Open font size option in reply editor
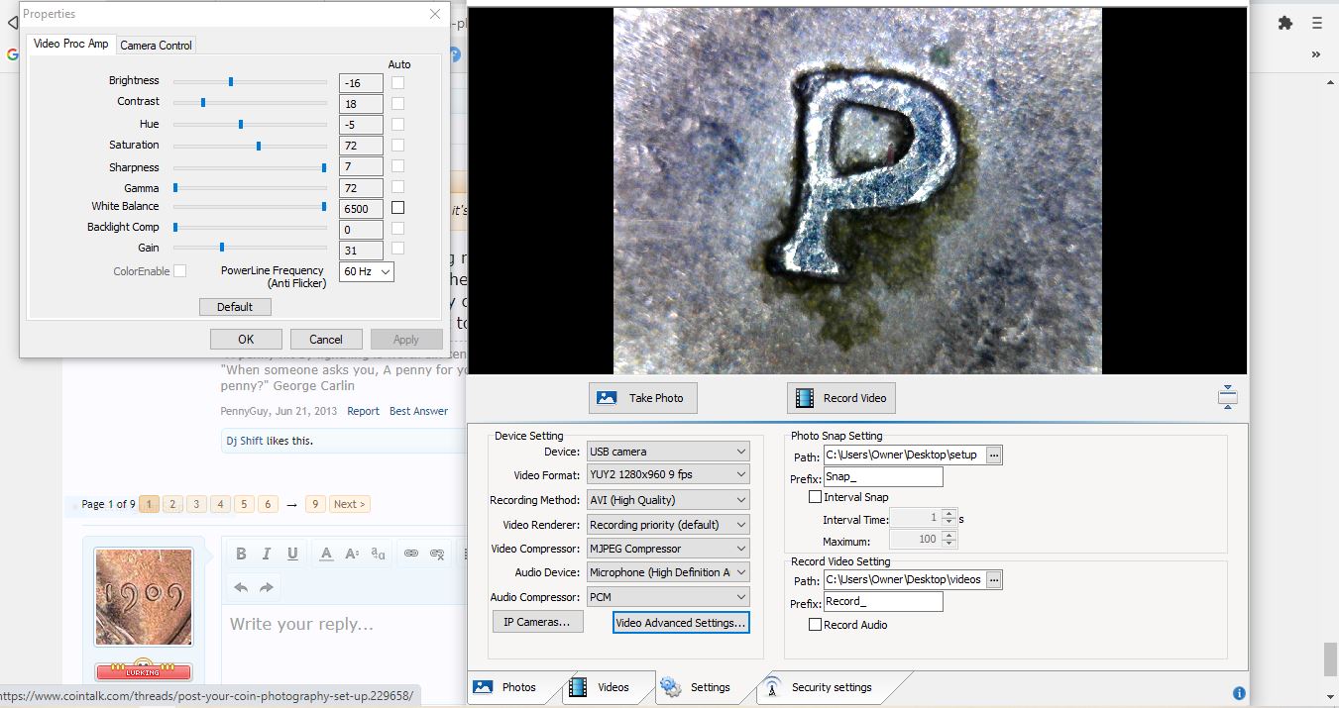1339x708 pixels. click(x=352, y=554)
